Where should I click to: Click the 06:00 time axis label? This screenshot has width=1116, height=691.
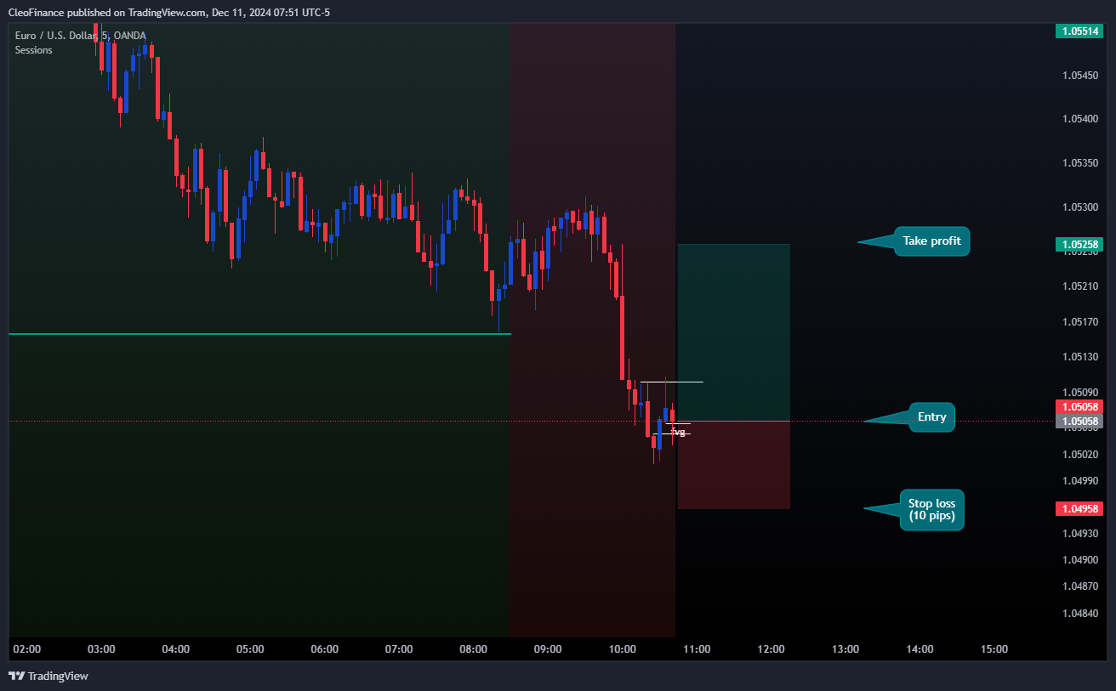pos(325,649)
